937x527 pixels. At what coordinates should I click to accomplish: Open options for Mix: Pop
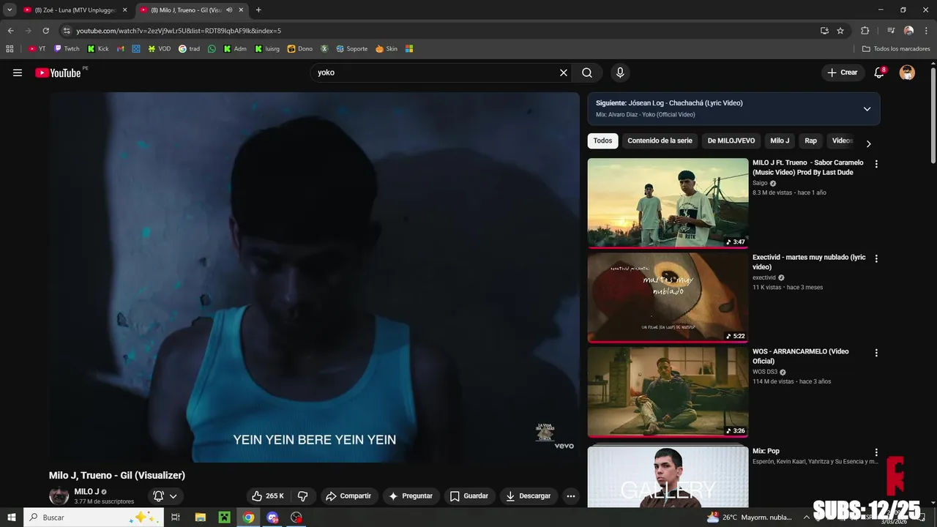[x=876, y=452]
